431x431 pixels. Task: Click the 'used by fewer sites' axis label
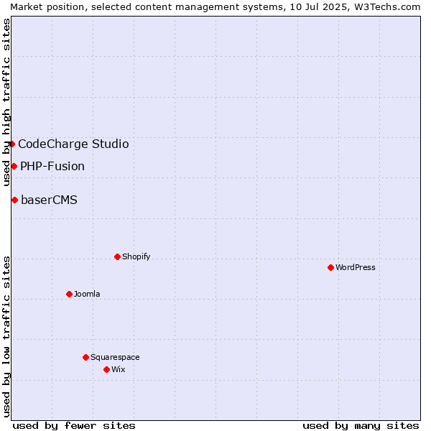coord(74,426)
